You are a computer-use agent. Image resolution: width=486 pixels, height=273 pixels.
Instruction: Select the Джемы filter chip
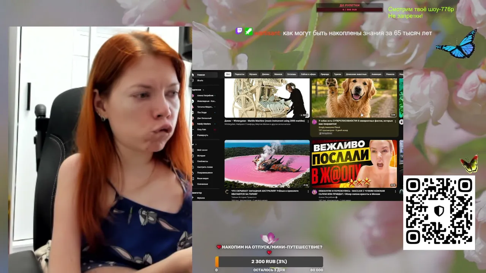266,74
